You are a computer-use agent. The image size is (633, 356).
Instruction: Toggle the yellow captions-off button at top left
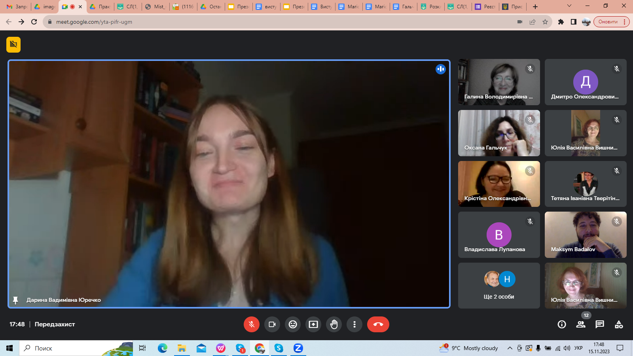coord(13,44)
